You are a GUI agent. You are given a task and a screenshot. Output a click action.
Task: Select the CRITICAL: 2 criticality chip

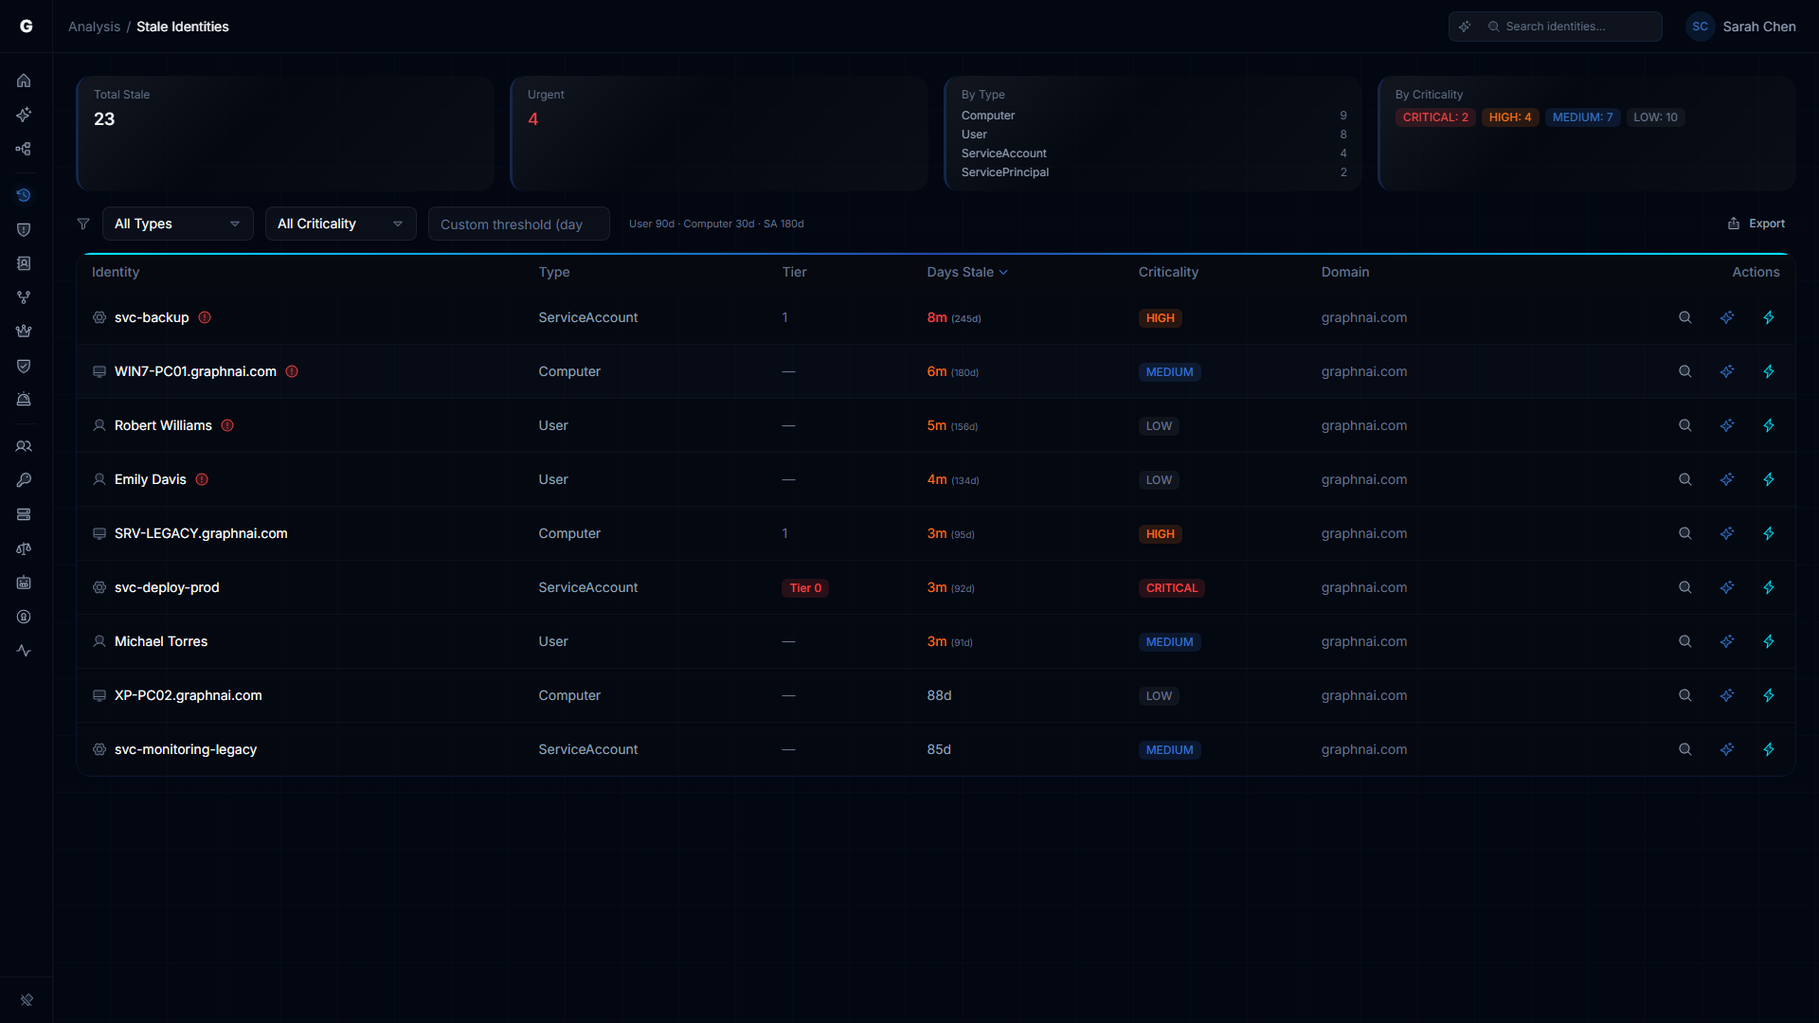click(x=1435, y=117)
